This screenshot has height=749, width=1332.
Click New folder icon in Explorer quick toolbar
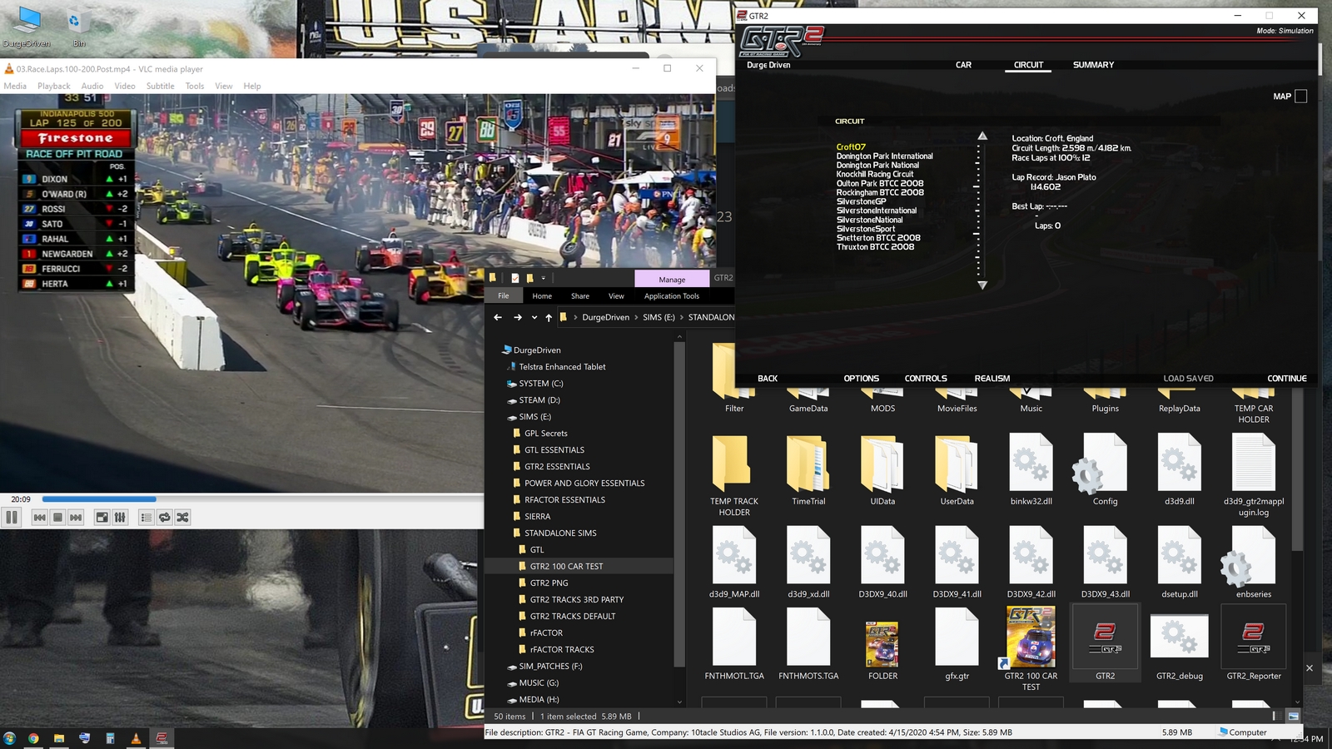[x=529, y=279]
